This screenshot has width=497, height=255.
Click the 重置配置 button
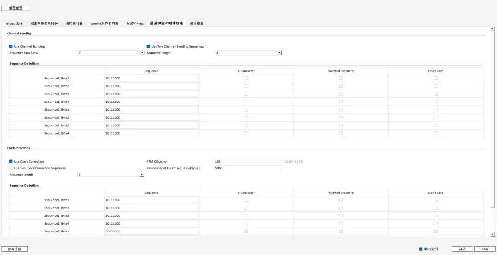[x=16, y=8]
